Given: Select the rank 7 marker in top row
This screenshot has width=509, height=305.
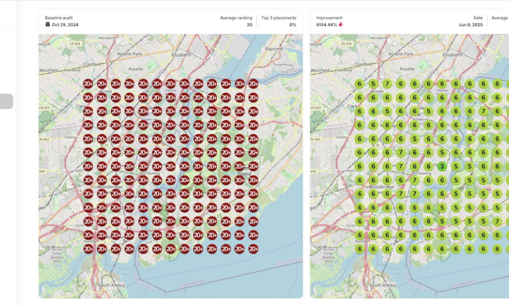Looking at the screenshot, I should coord(386,84).
